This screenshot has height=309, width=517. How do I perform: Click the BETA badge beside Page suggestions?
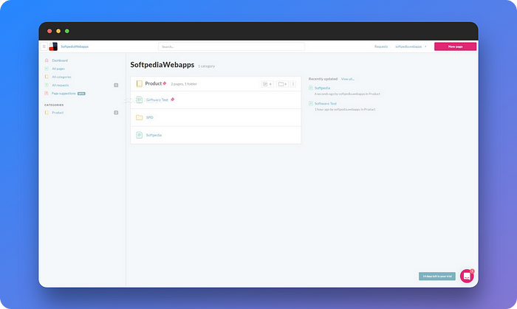(81, 94)
